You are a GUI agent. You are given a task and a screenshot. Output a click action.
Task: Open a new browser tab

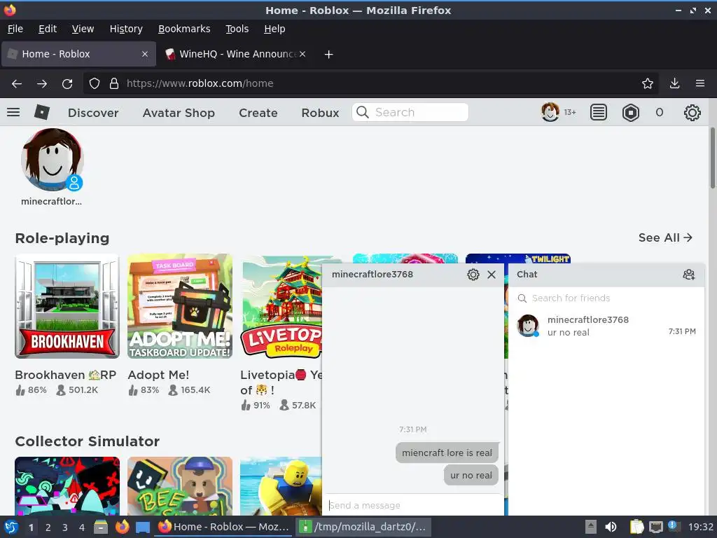tap(328, 55)
